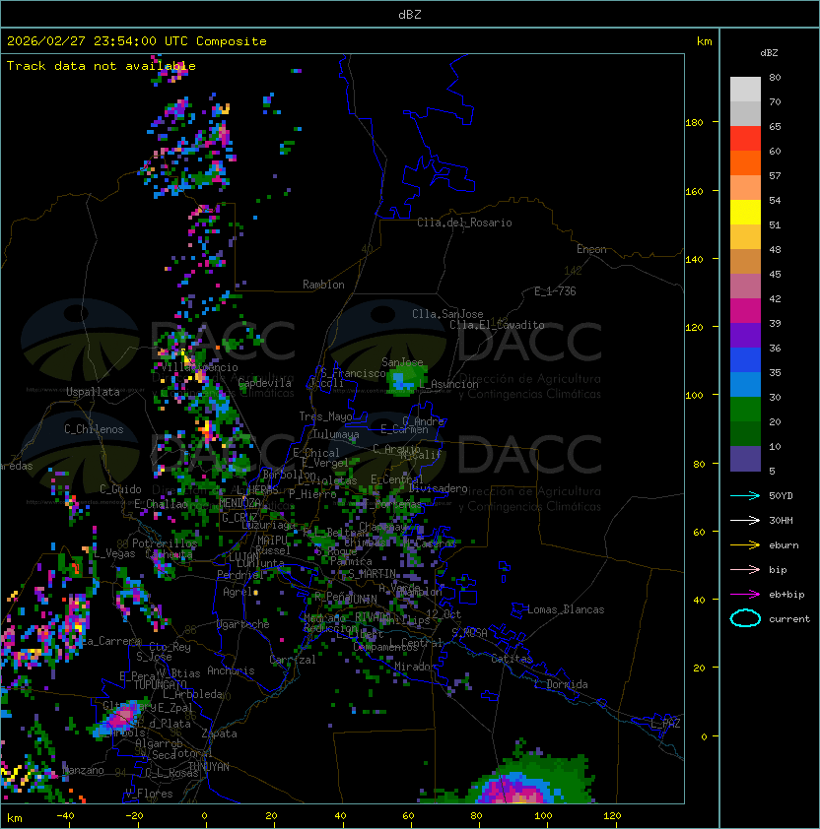
Task: Select the red 60-65 dBZ legend swatch
Action: point(745,139)
